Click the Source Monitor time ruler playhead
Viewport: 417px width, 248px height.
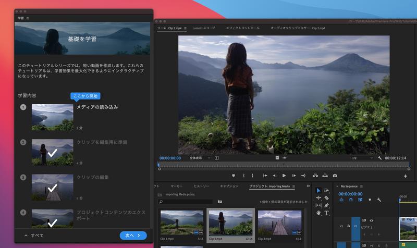click(158, 165)
